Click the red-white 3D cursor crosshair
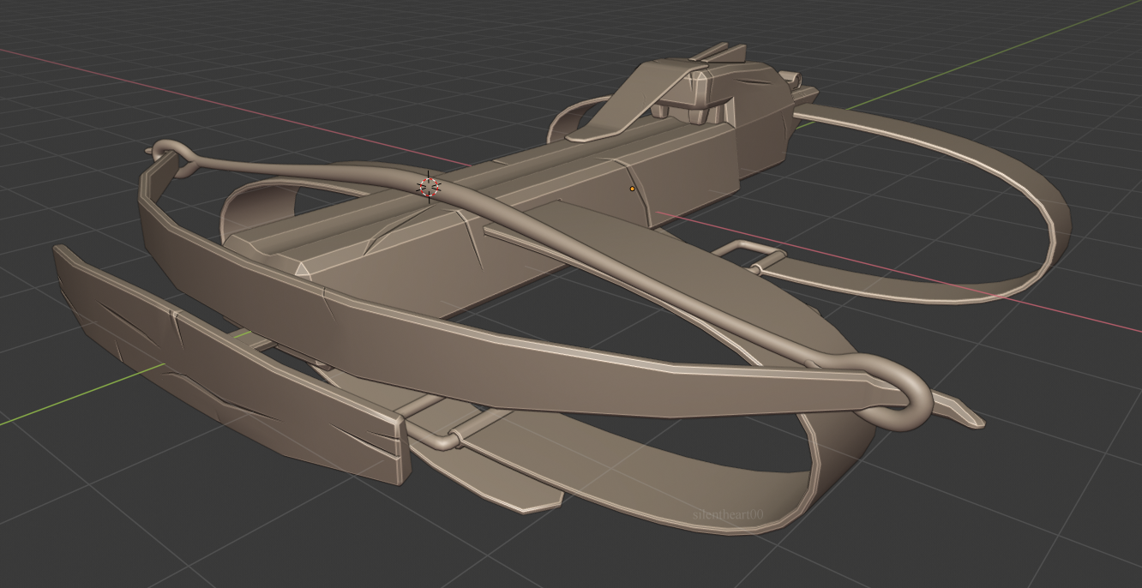Image resolution: width=1142 pixels, height=588 pixels. pyautogui.click(x=428, y=186)
